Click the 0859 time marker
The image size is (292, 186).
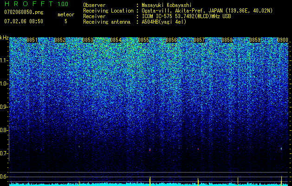click(255, 40)
